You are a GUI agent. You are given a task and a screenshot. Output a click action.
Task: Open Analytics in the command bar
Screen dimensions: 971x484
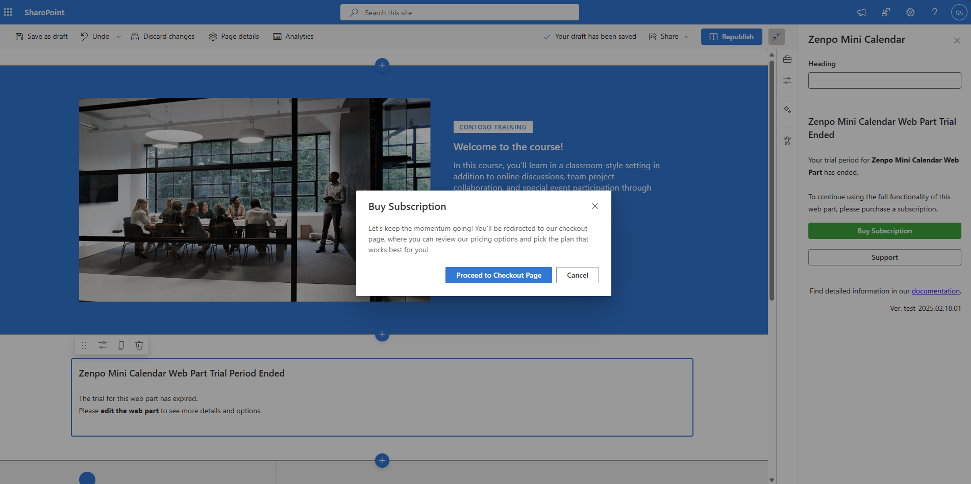point(293,37)
